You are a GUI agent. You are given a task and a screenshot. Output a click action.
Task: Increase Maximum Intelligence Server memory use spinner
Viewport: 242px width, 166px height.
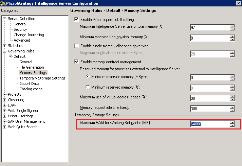point(232,26)
